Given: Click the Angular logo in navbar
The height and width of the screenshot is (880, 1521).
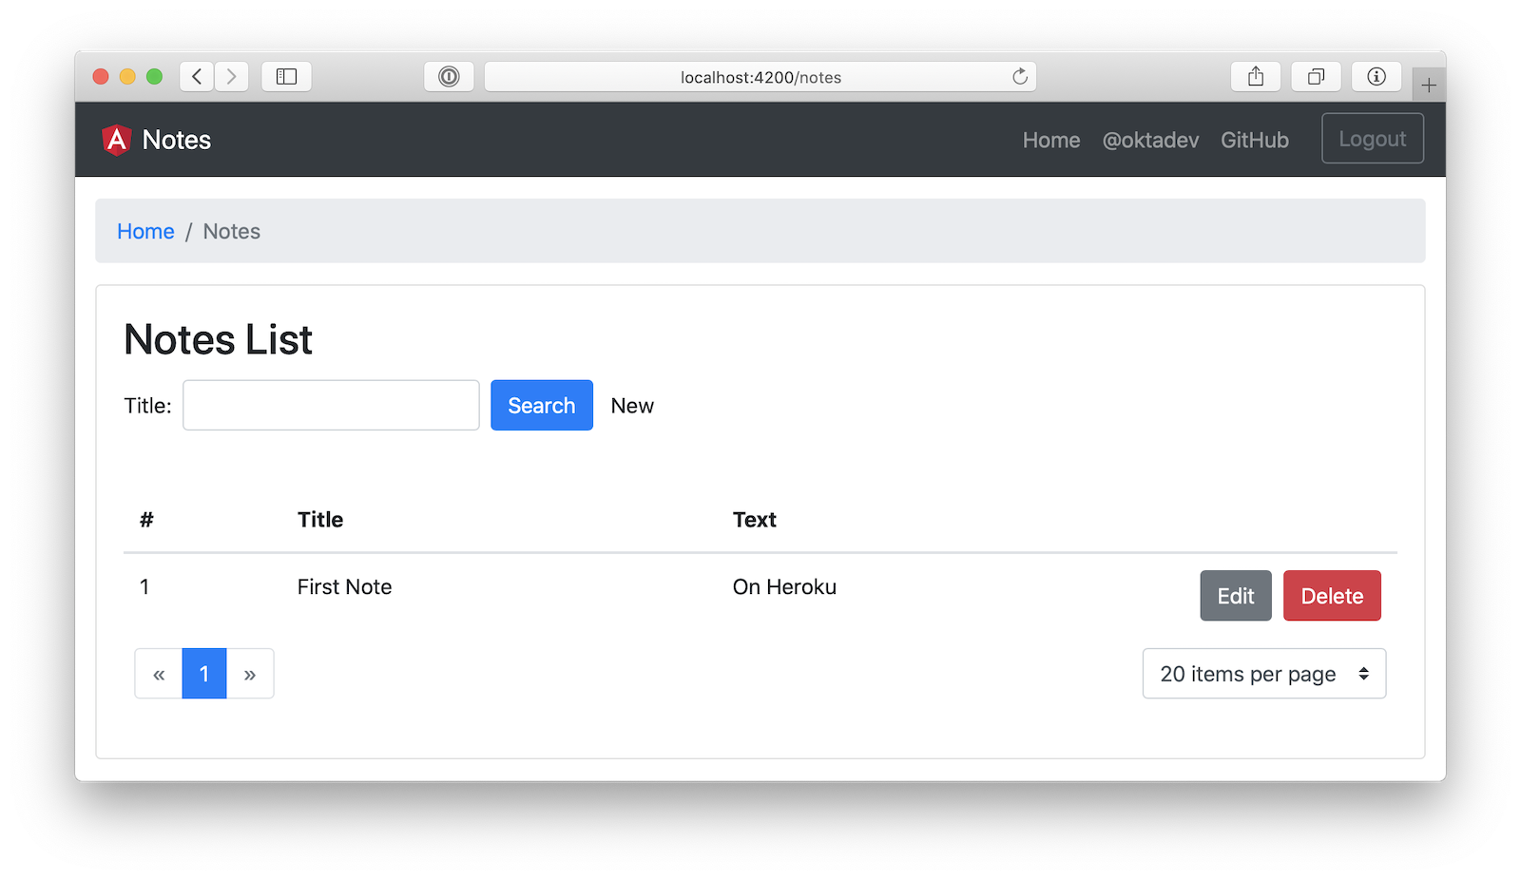Looking at the screenshot, I should tap(116, 140).
